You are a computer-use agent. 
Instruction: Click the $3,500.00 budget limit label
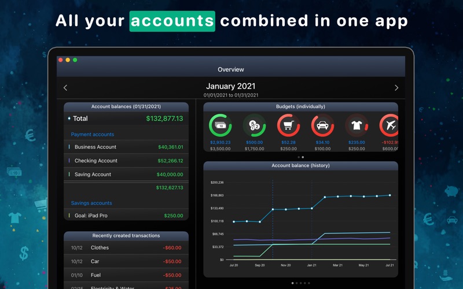[221, 149]
